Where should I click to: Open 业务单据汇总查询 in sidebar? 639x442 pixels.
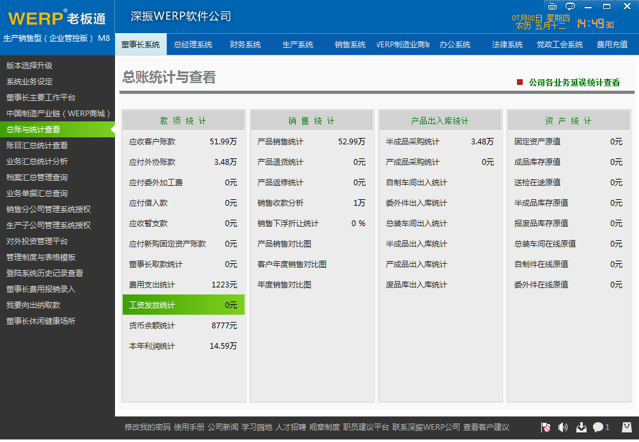[58, 193]
